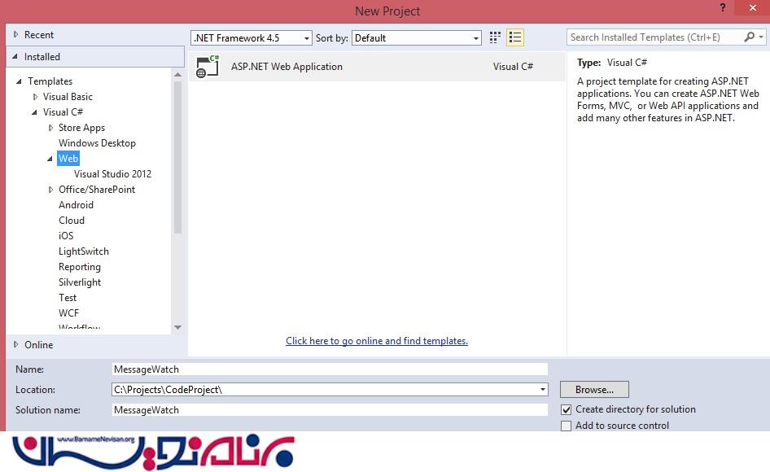Select the Cloud template category
The image size is (770, 472).
click(71, 220)
